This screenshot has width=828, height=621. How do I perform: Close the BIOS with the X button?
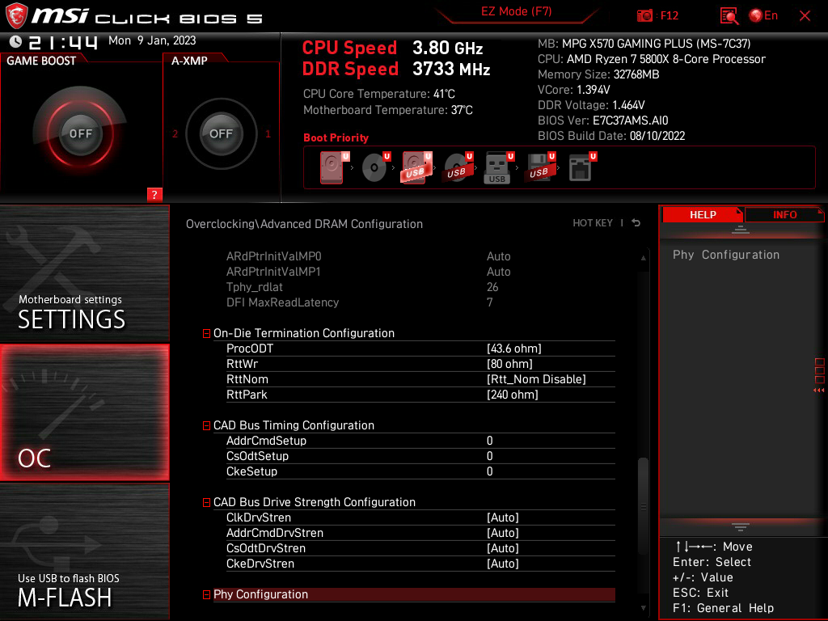(x=805, y=16)
